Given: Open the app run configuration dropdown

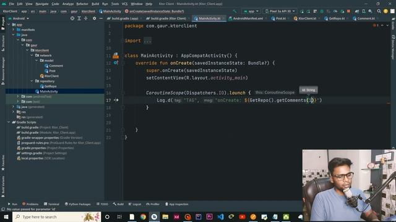Looking at the screenshot, I should click(251, 11).
